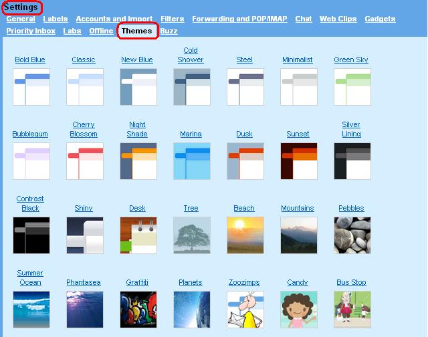Switch to the Labs tab
The image size is (428, 337).
tap(72, 31)
